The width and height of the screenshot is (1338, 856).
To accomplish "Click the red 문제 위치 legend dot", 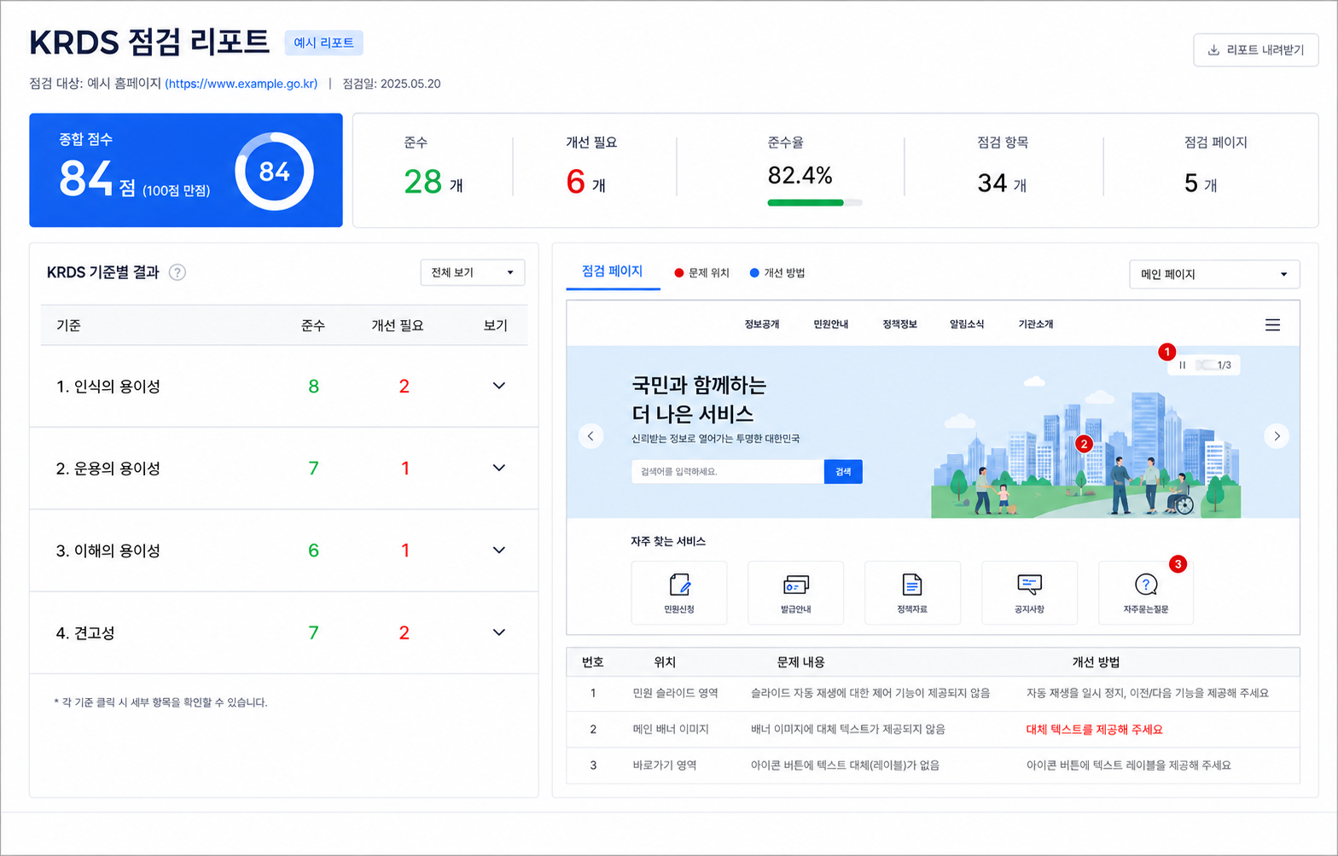I will coord(679,273).
